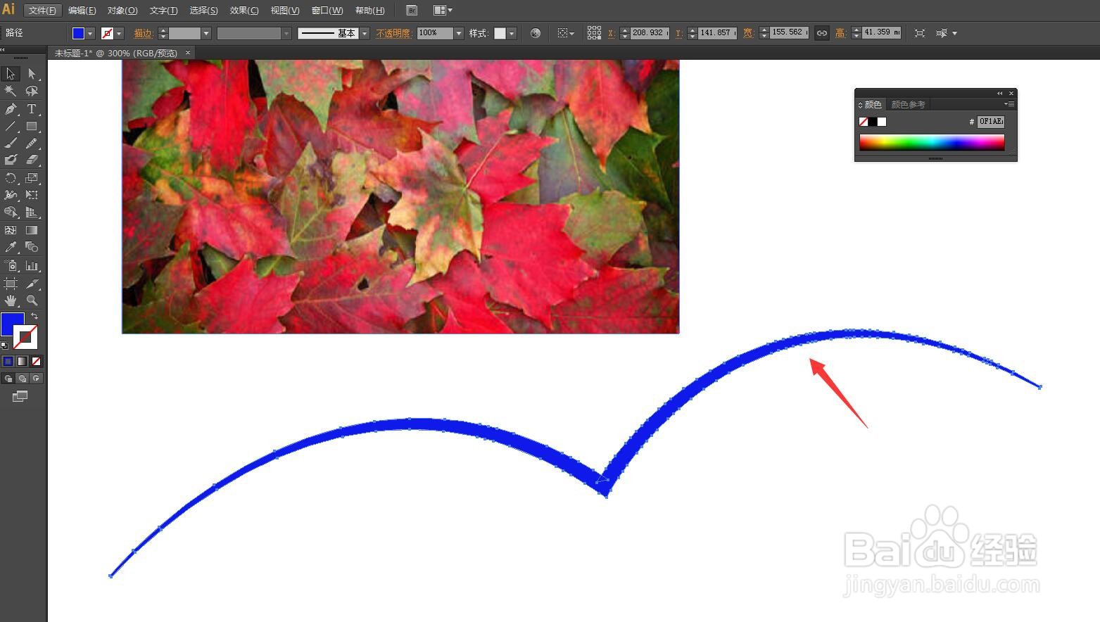Pick the Rectangle tool
The height and width of the screenshot is (622, 1100).
[x=32, y=127]
